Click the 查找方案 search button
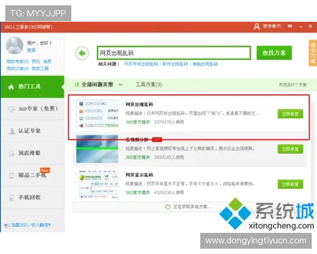This screenshot has width=317, height=254. tap(274, 53)
